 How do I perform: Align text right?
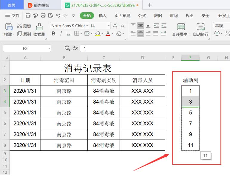(x=148, y=34)
